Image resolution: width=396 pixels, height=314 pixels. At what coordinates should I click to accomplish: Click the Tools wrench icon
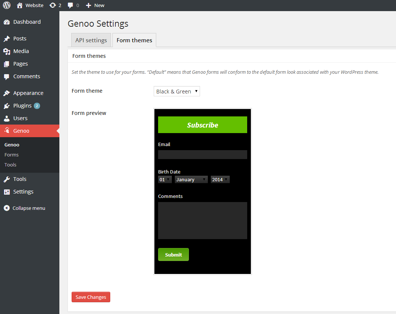click(x=7, y=179)
